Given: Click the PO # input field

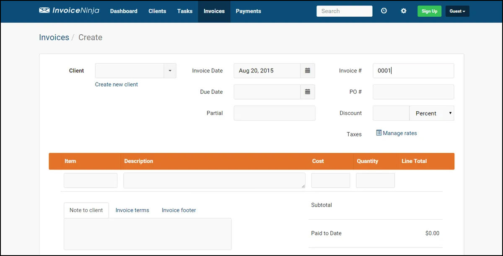Looking at the screenshot, I should pyautogui.click(x=413, y=92).
